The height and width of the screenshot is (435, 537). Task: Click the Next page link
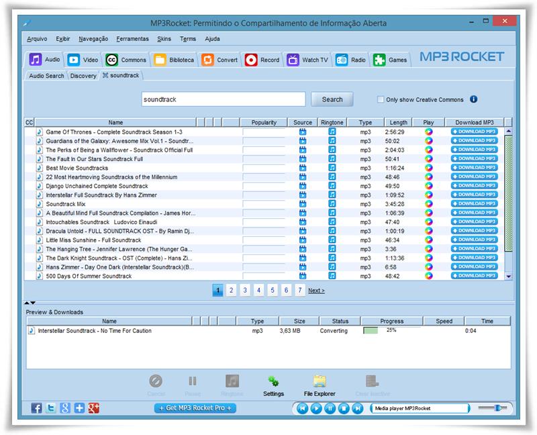[316, 291]
